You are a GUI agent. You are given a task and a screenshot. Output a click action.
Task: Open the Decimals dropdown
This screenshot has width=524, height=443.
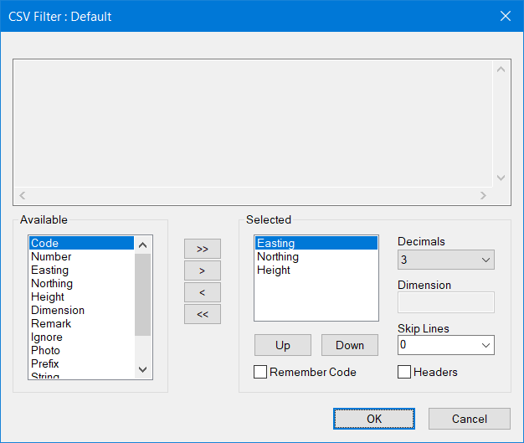[446, 260]
